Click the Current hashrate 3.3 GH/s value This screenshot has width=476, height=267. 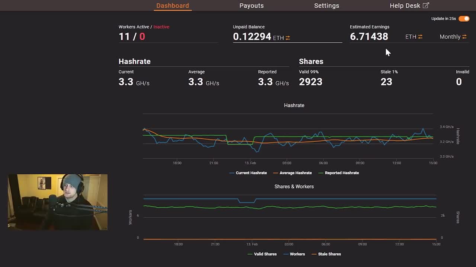[134, 82]
